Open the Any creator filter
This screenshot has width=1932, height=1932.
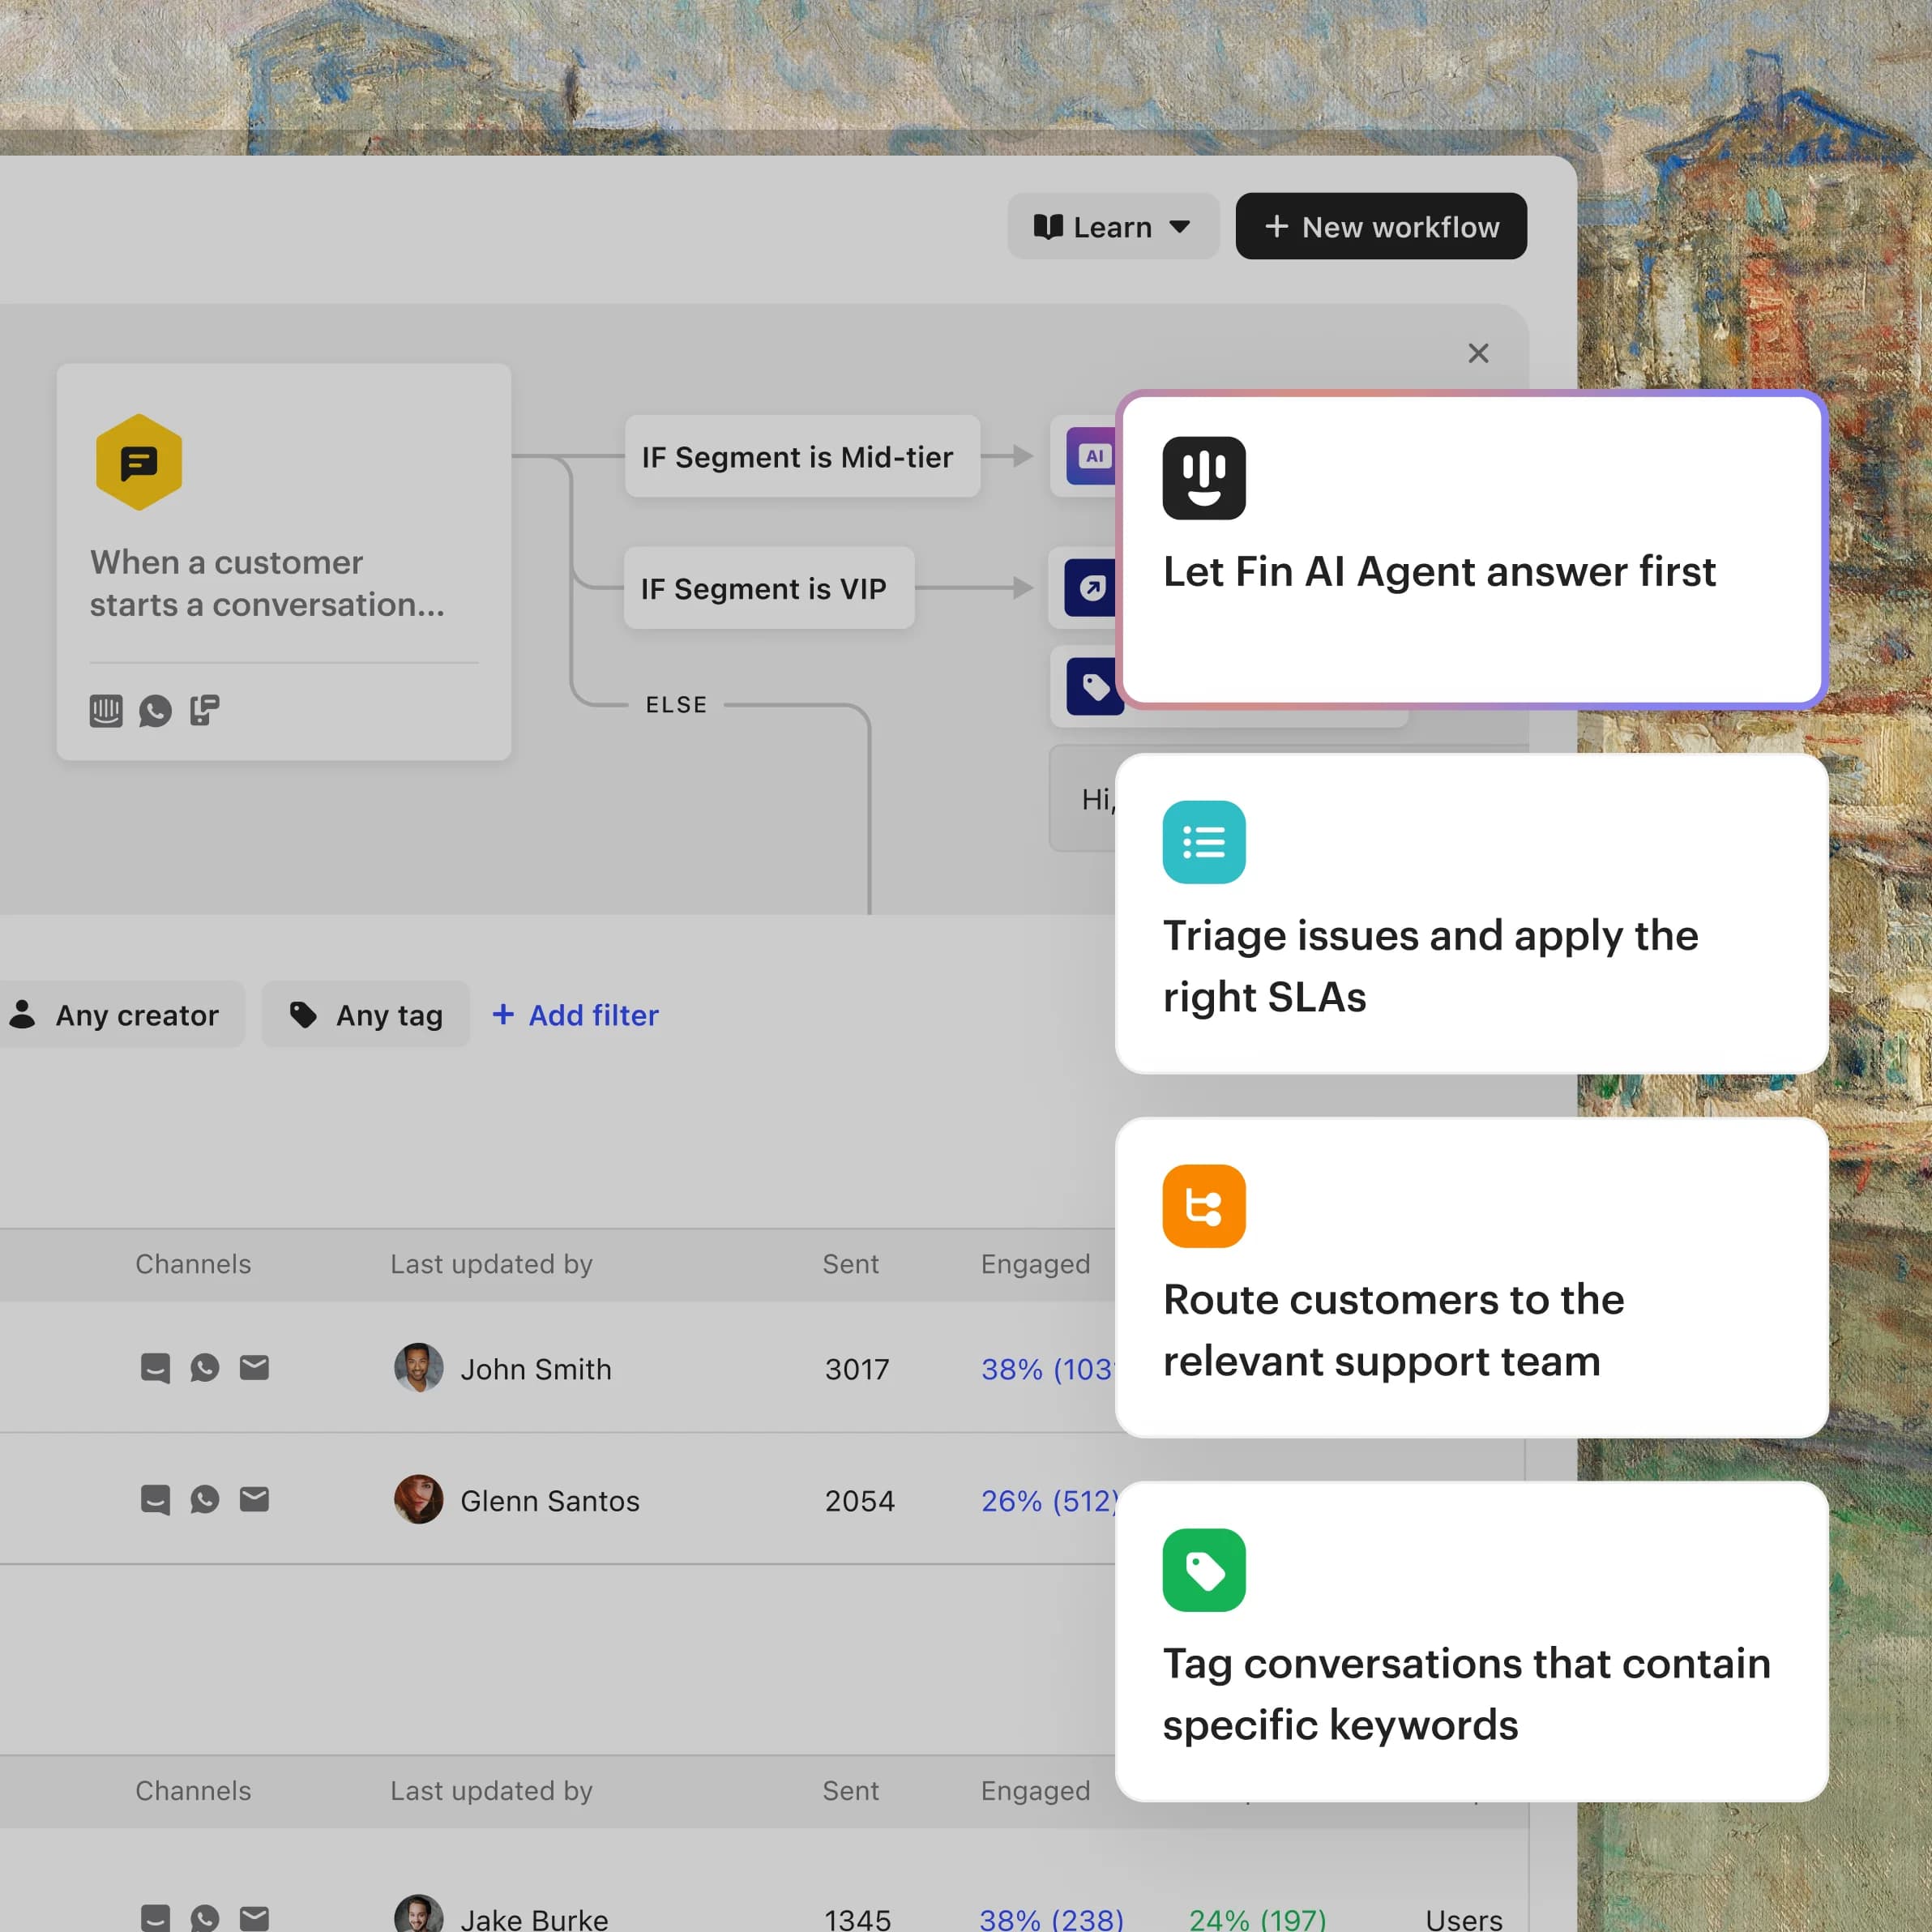click(123, 1015)
